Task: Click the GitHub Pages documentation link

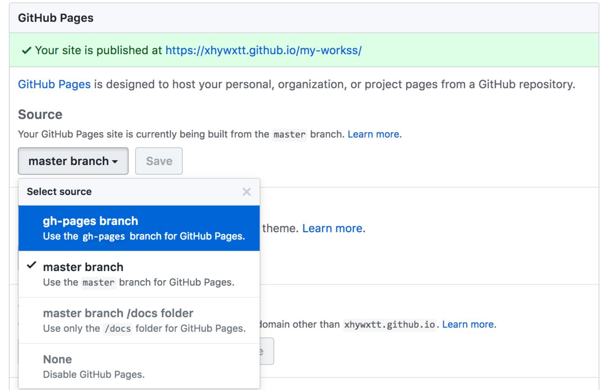Action: [54, 84]
